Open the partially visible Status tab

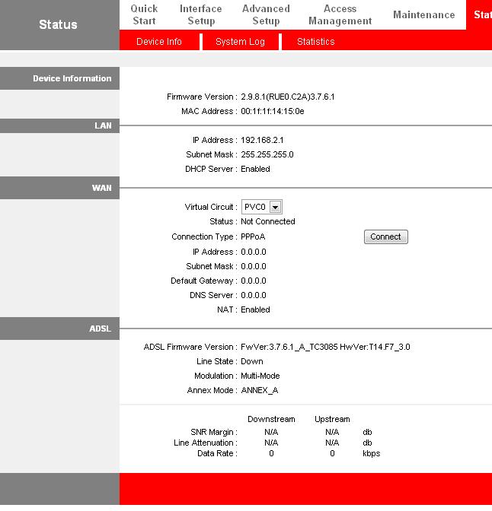[x=479, y=14]
